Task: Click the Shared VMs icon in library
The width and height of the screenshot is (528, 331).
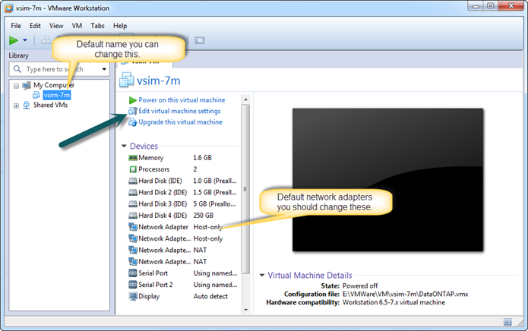Action: click(27, 106)
